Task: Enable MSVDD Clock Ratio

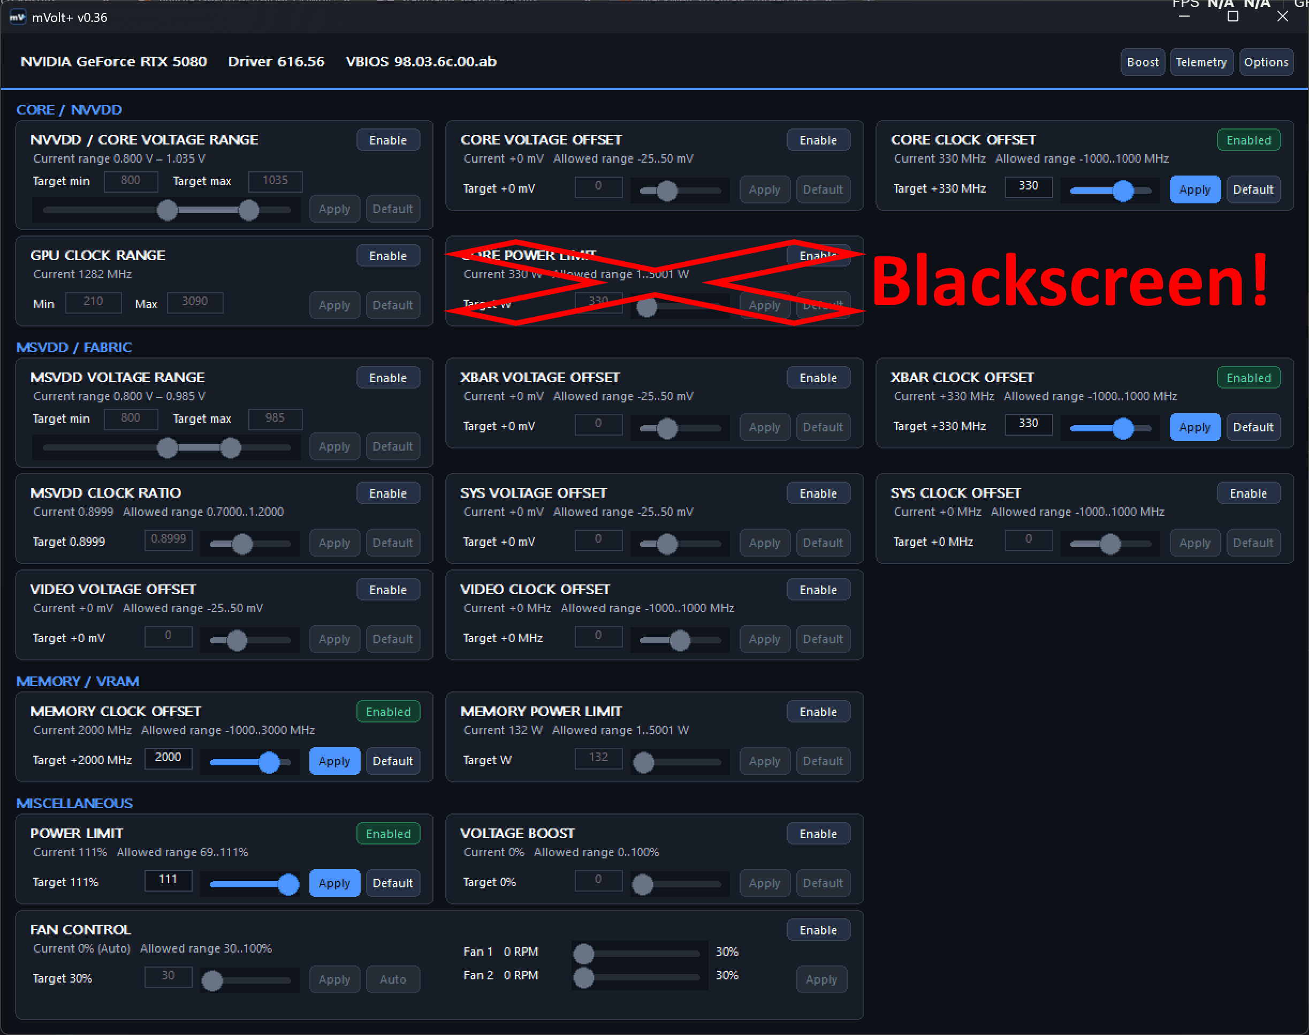Action: pos(388,493)
